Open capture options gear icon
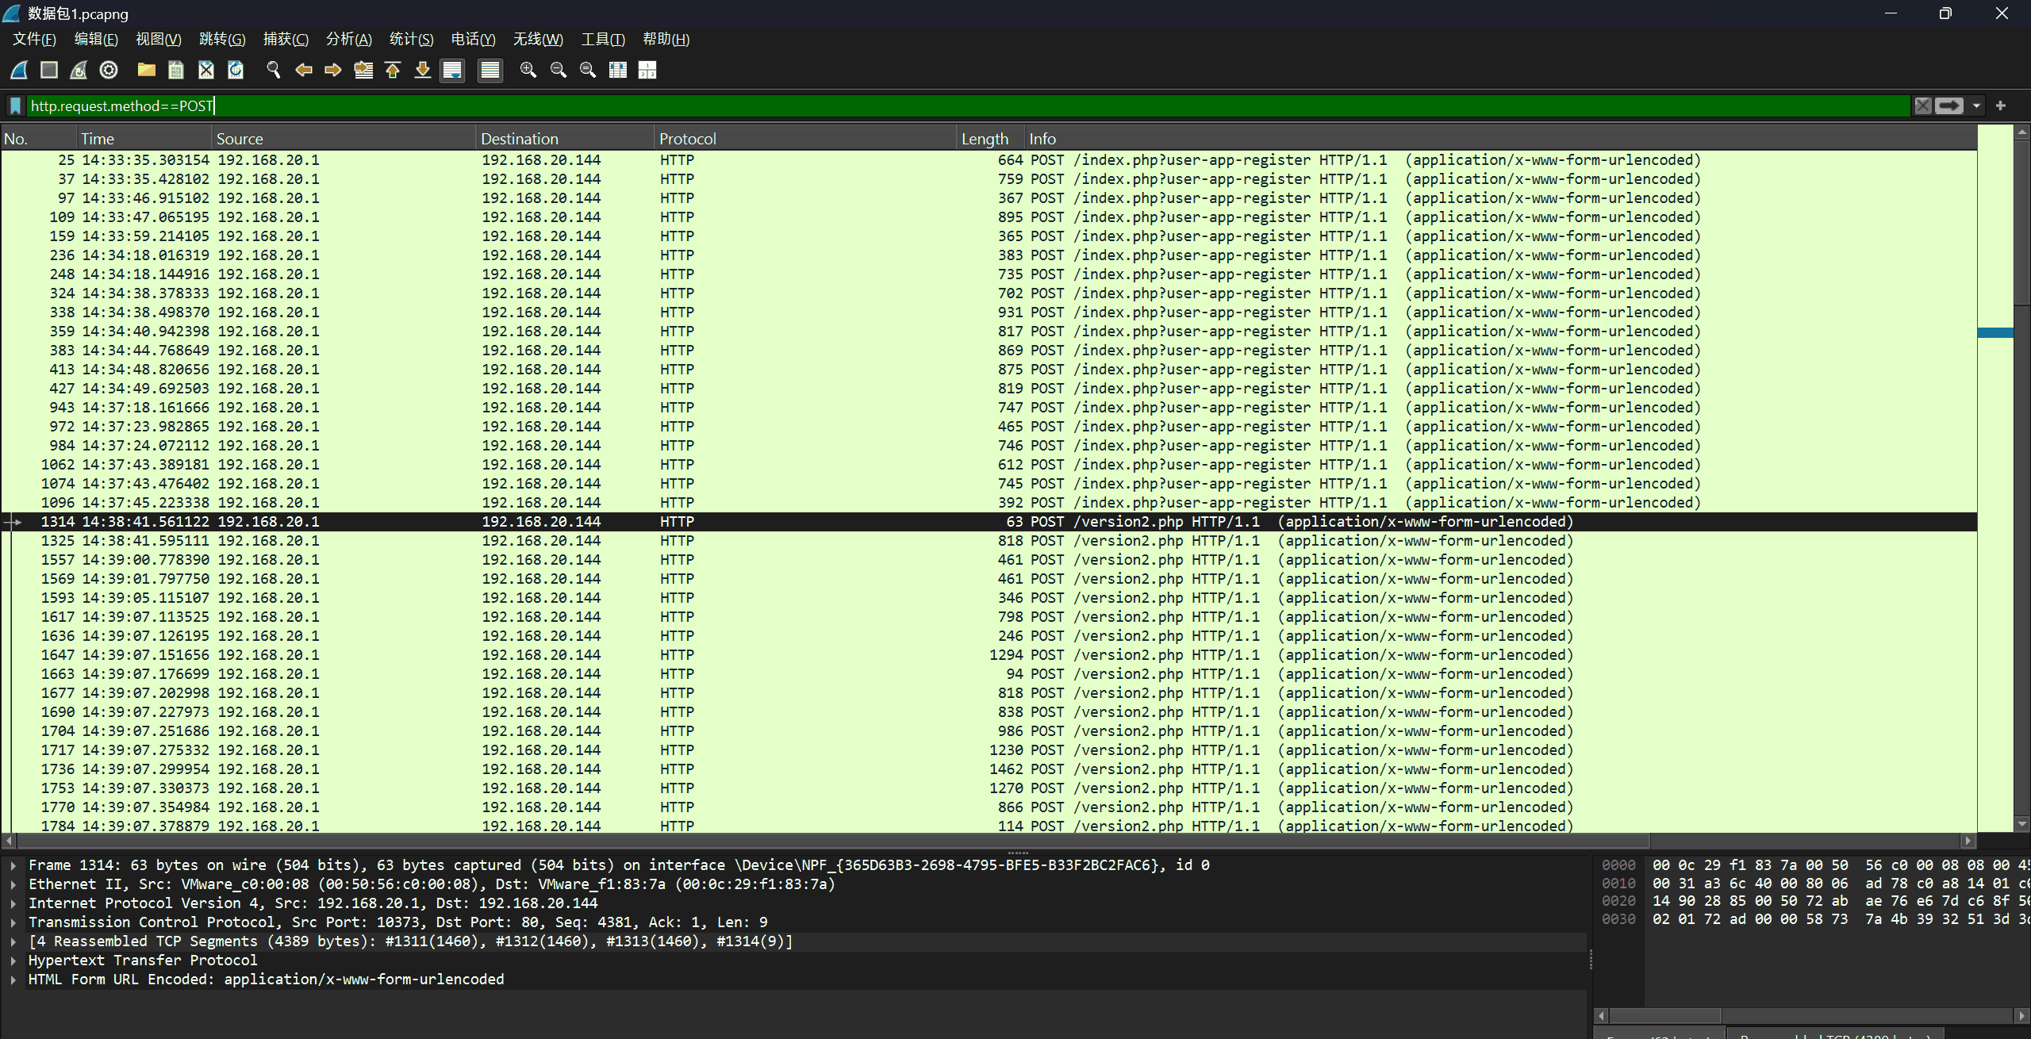 pos(109,71)
